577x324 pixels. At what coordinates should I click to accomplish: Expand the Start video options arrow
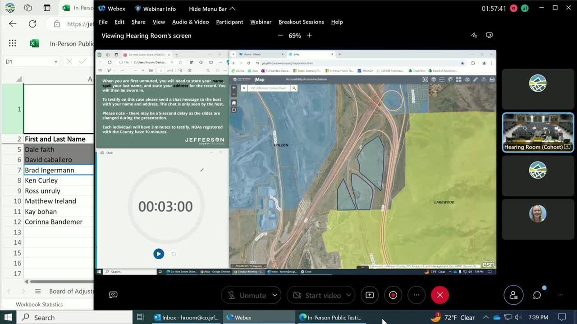coord(348,295)
